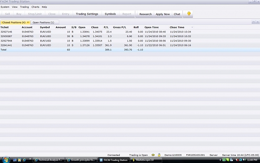The width and height of the screenshot is (260, 163).
Task: Switch to Growth principles taskbar window
Action: pyautogui.click(x=82, y=160)
